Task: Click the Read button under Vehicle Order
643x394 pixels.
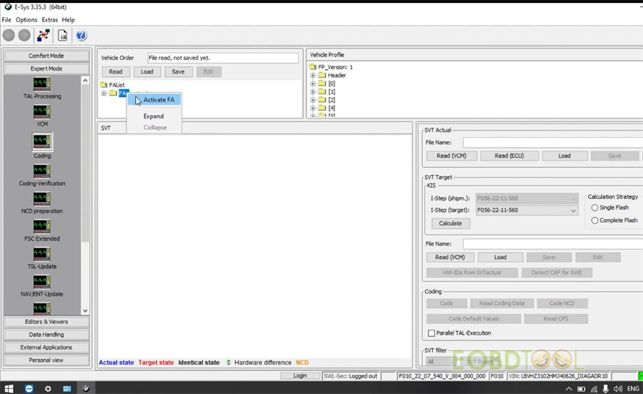Action: pos(116,71)
